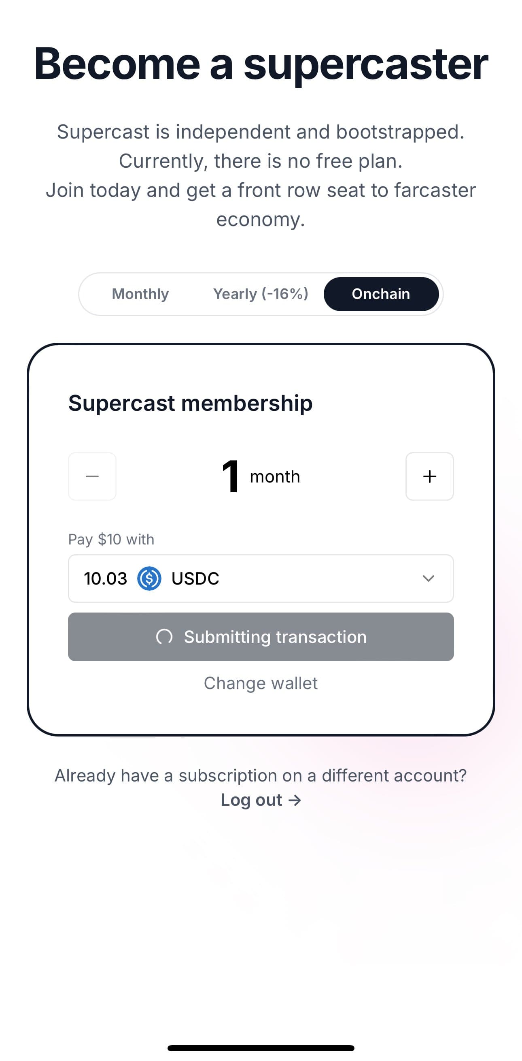Click the loading spinner on the submit button
522x1061 pixels.
pos(164,637)
